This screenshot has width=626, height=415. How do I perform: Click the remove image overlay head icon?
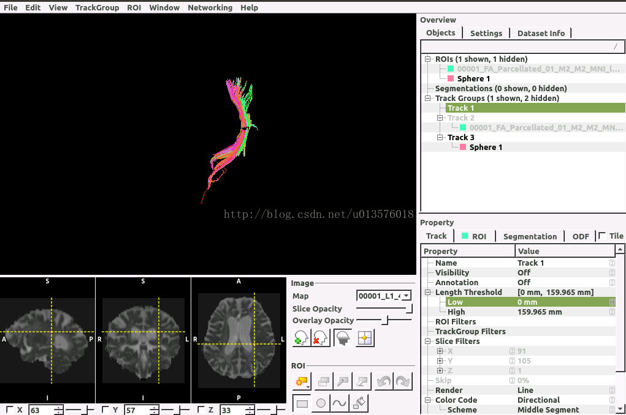(x=321, y=338)
